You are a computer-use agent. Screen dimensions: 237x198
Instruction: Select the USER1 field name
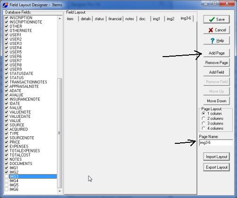point(16,35)
